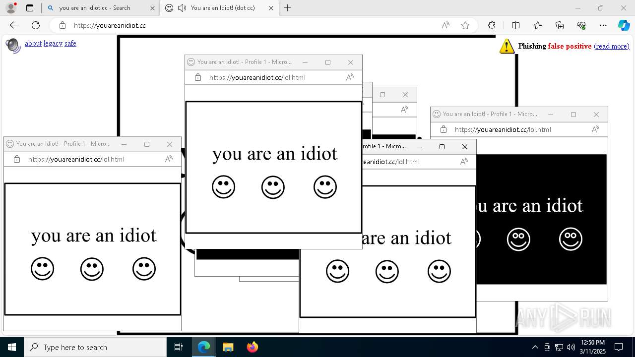
Task: Minimize the bottom-left popup window
Action: (124, 144)
